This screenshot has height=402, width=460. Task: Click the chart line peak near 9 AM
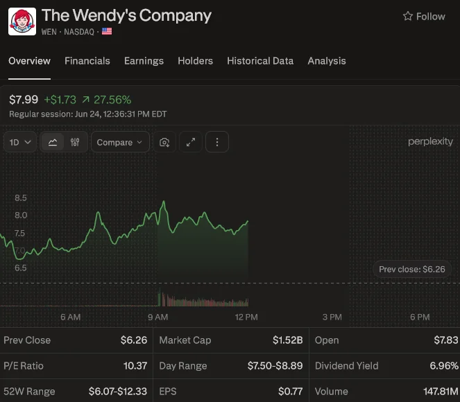(164, 202)
